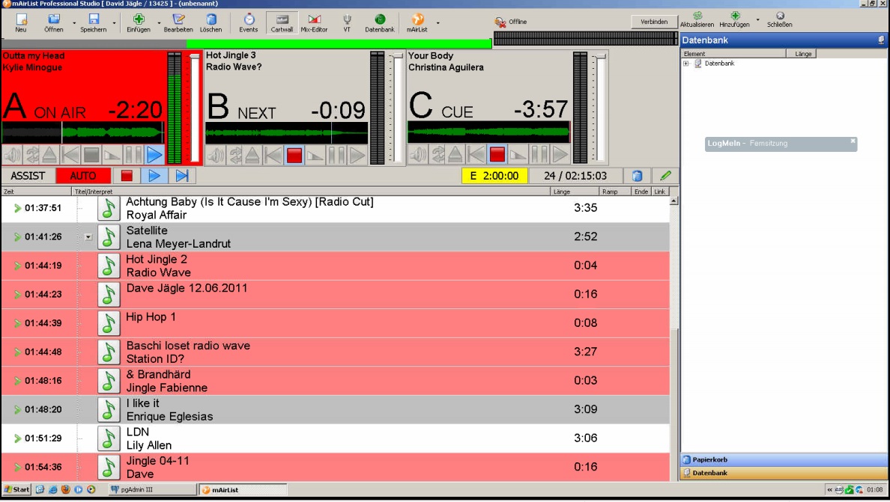
Task: Click Löschen to delete the selected item
Action: 211,22
